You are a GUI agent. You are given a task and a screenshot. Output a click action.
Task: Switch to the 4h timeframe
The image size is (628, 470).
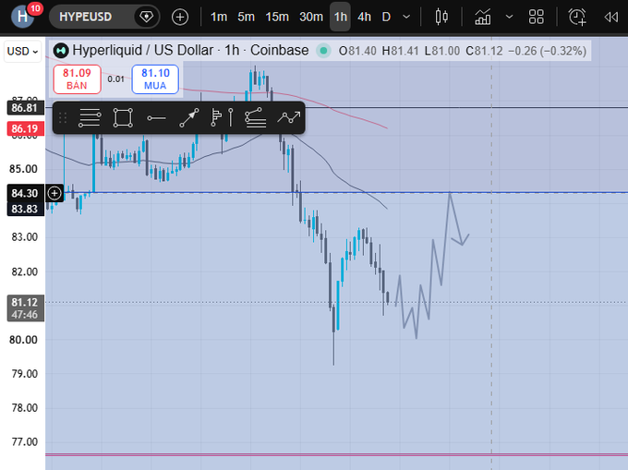click(364, 17)
